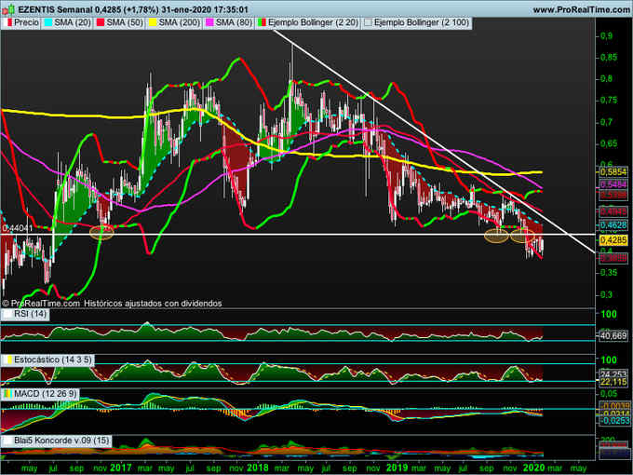The width and height of the screenshot is (633, 475).
Task: Select the RSI (14) panel label
Action: 31,314
